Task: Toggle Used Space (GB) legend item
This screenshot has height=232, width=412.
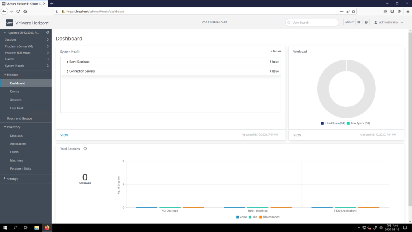Action: [333, 124]
